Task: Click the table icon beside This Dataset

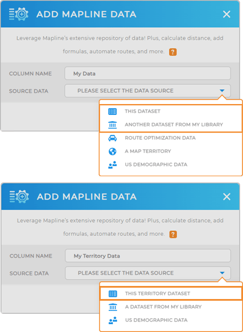Action: tap(112, 111)
